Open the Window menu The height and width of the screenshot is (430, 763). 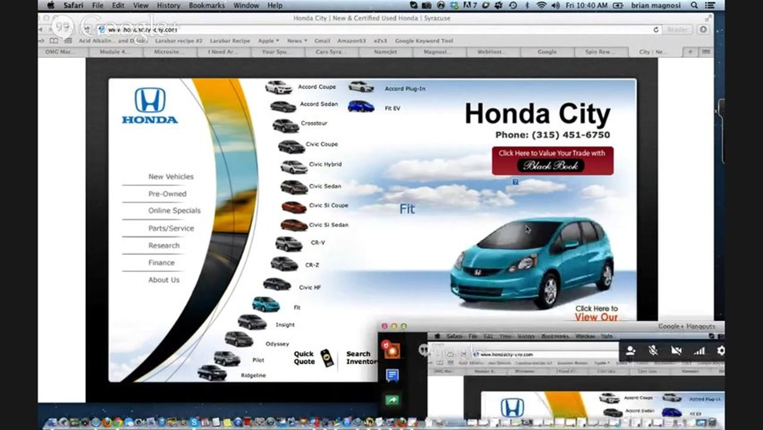[246, 5]
